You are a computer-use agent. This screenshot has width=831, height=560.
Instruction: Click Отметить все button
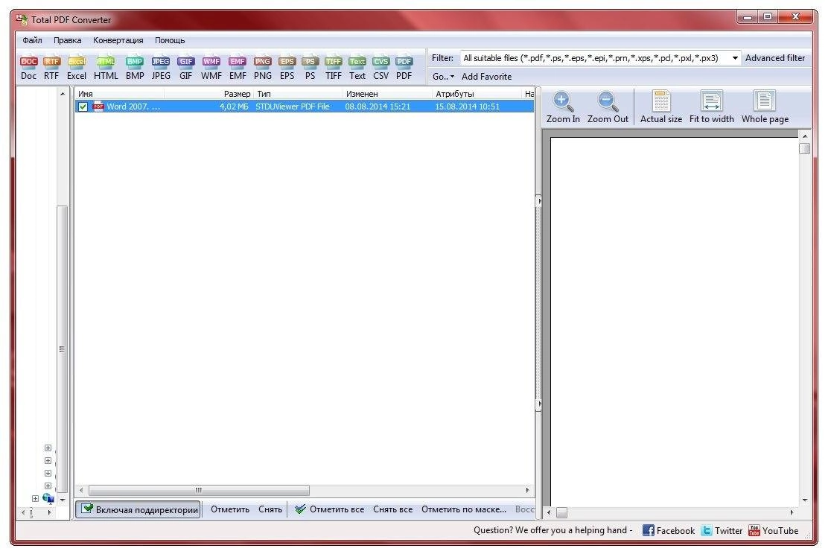(330, 509)
